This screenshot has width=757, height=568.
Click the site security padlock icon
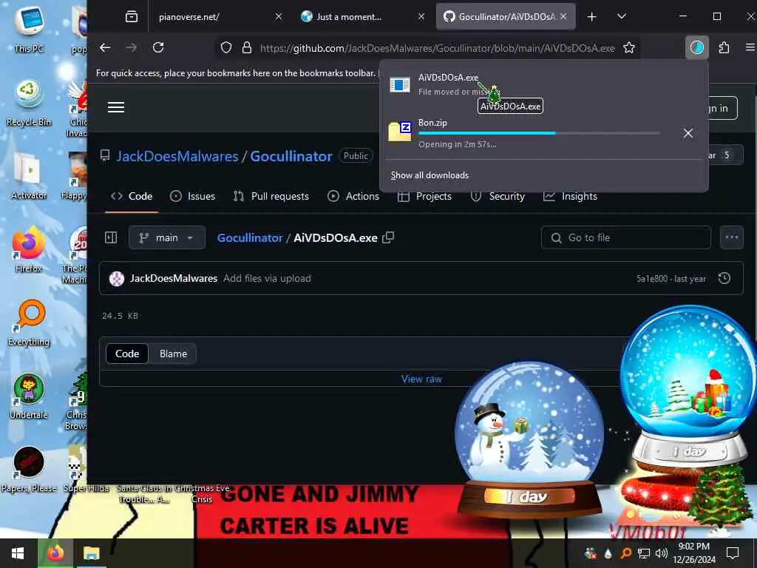247,48
